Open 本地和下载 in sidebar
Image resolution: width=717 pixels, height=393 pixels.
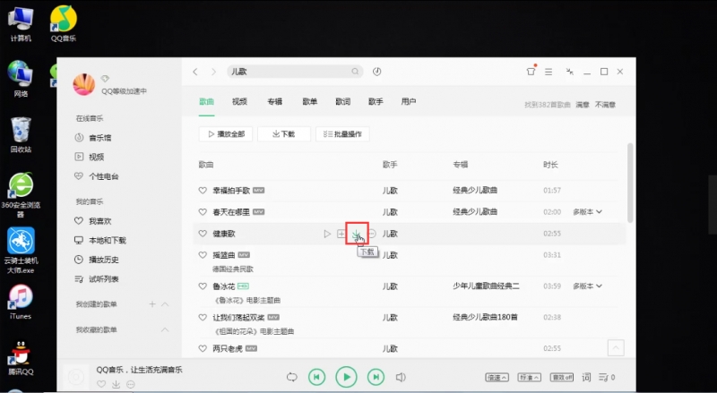[100, 241]
